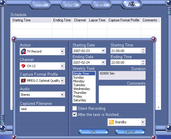Image resolution: width=171 pixels, height=139 pixels.
Task: Click the TV Record icon in Action
Action: click(23, 51)
